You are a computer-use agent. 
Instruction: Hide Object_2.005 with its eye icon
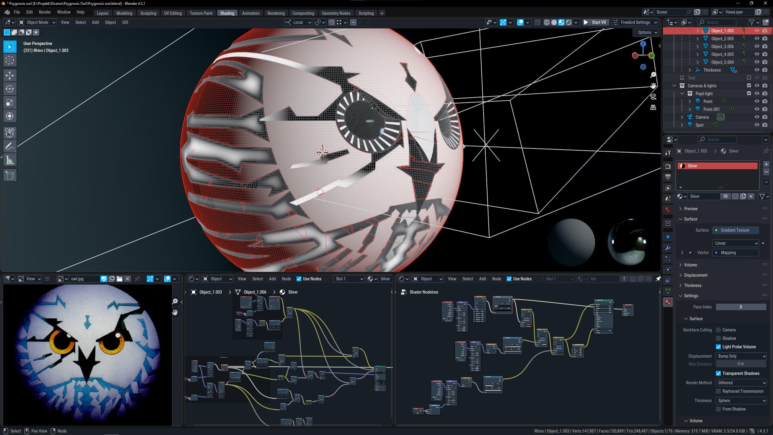757,39
